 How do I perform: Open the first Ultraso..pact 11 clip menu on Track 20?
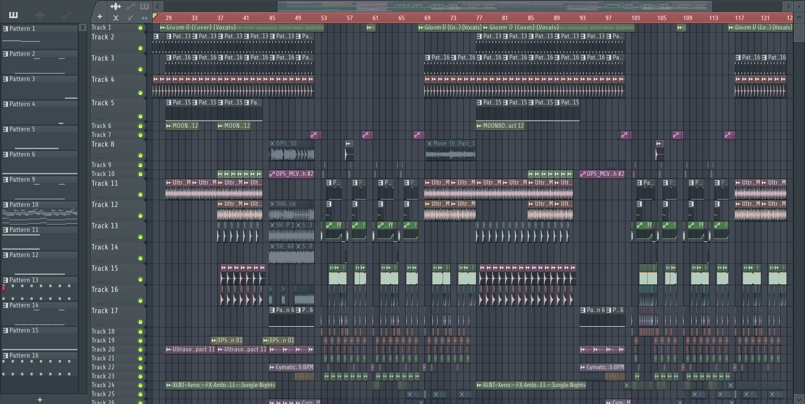pos(169,349)
